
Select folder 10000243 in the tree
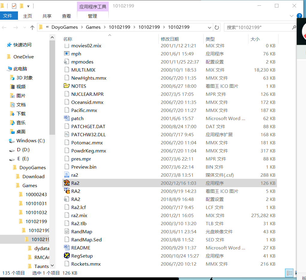33,195
